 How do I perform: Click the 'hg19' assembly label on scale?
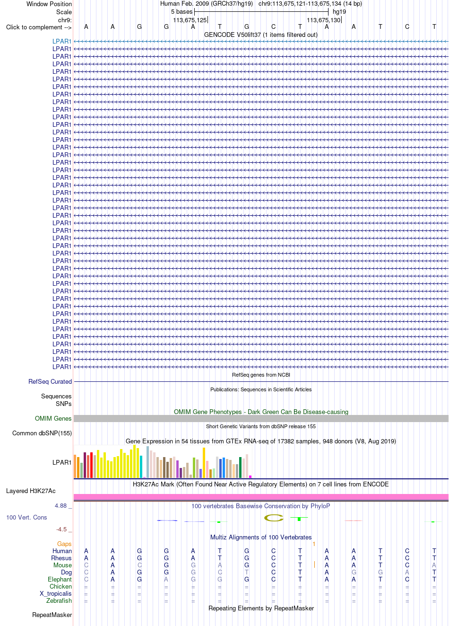[339, 11]
